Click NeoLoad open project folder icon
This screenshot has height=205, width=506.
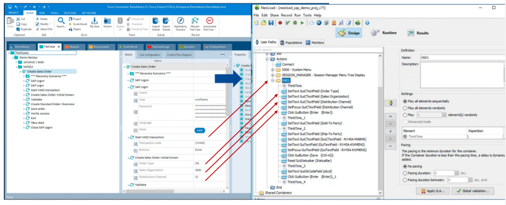(x=263, y=23)
